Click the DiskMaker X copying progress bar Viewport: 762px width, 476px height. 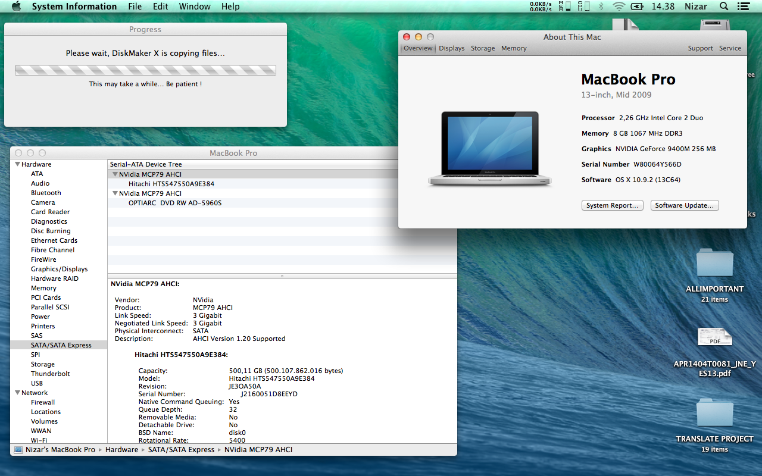145,70
